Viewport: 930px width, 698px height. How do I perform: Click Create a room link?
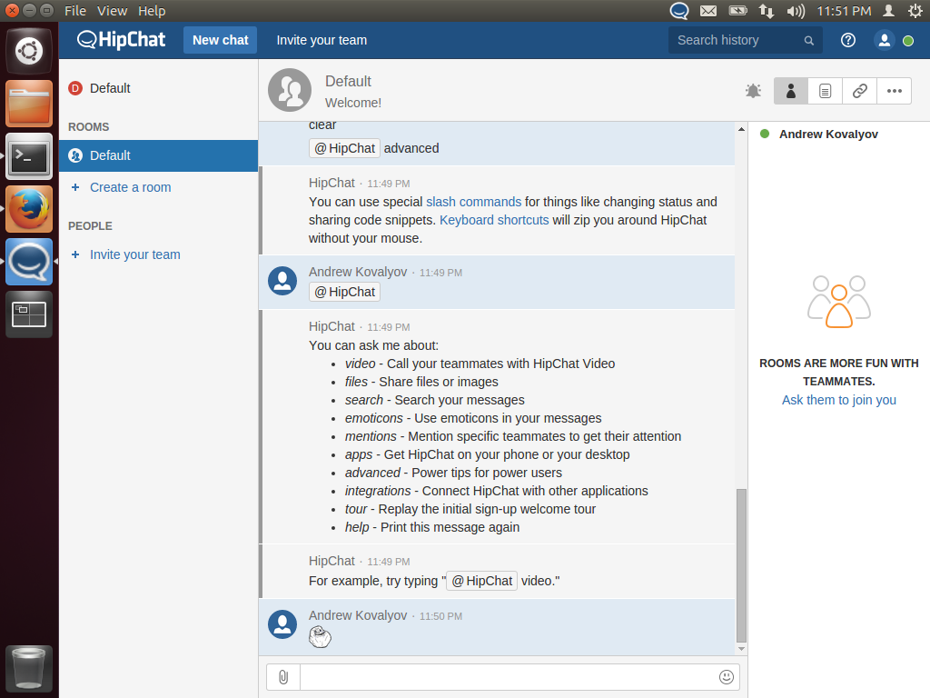131,187
